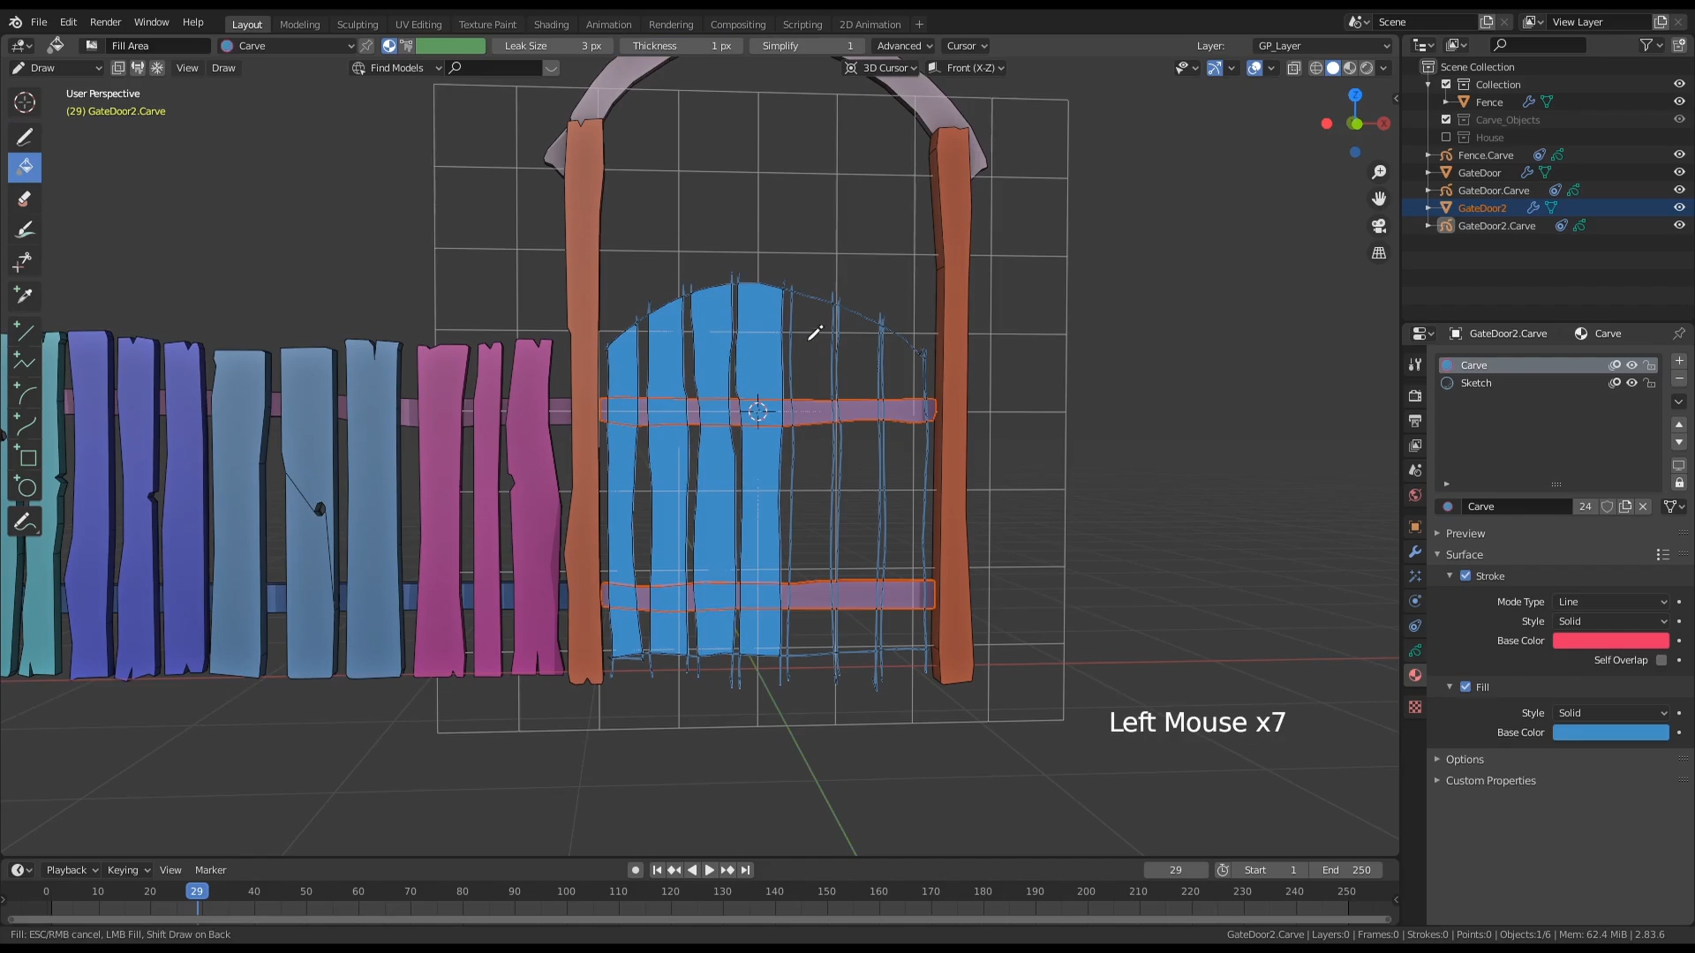Toggle camera view icon
1695x953 pixels.
click(1379, 226)
